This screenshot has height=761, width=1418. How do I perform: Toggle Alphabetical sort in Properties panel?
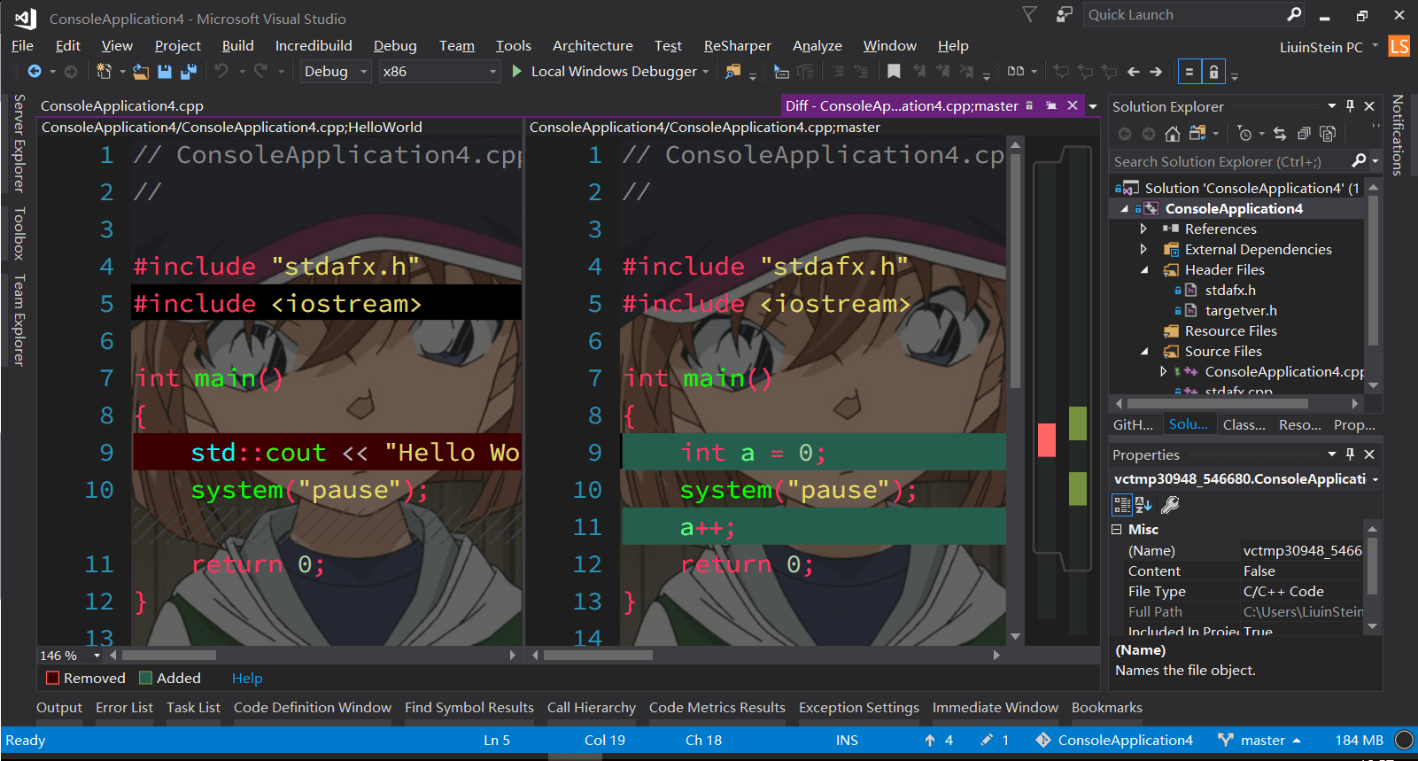[x=1144, y=505]
